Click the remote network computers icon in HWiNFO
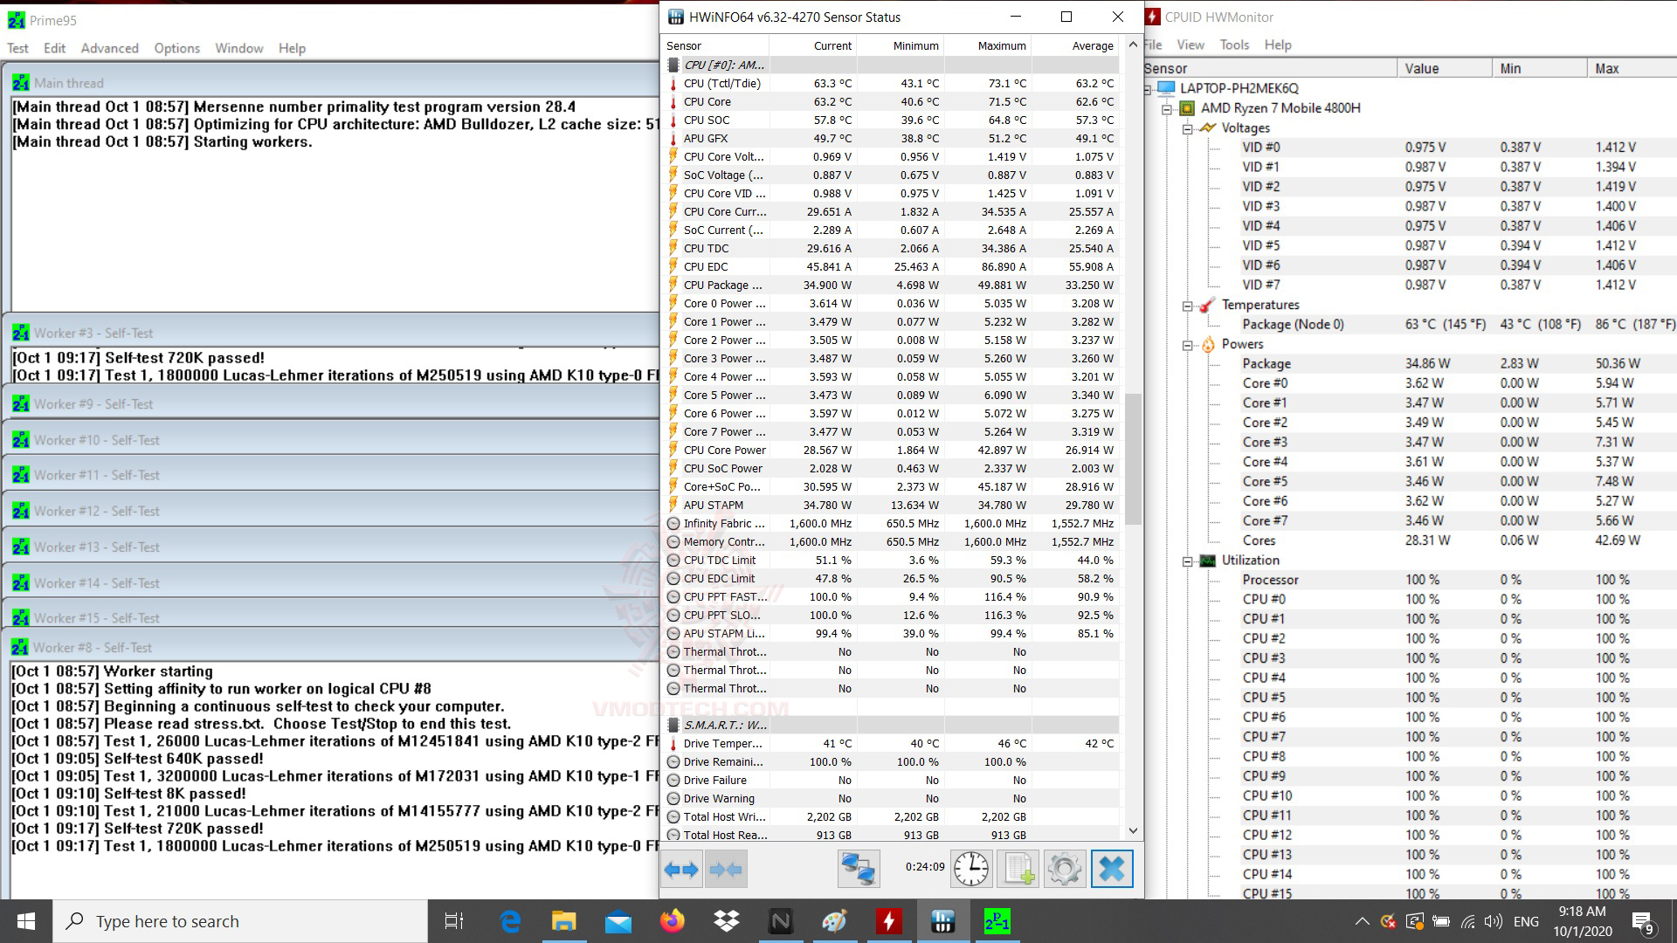This screenshot has width=1677, height=943. tap(858, 869)
